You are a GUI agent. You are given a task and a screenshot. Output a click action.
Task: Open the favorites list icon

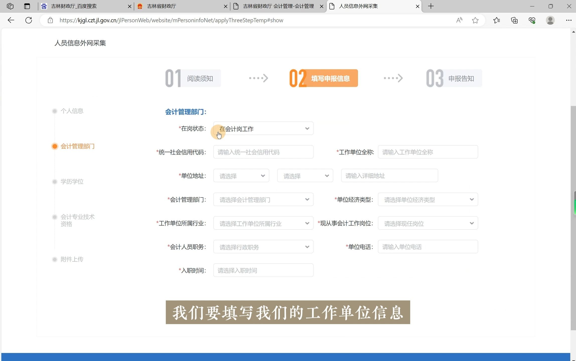coord(496,20)
